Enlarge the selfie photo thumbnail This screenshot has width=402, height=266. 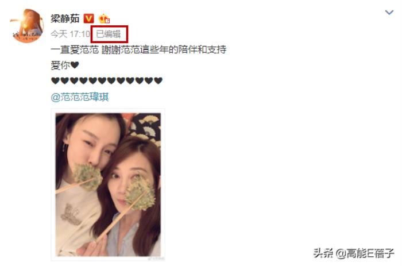click(x=108, y=184)
